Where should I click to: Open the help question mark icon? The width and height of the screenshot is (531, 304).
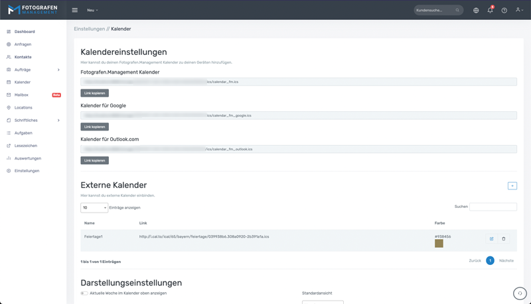pyautogui.click(x=504, y=10)
